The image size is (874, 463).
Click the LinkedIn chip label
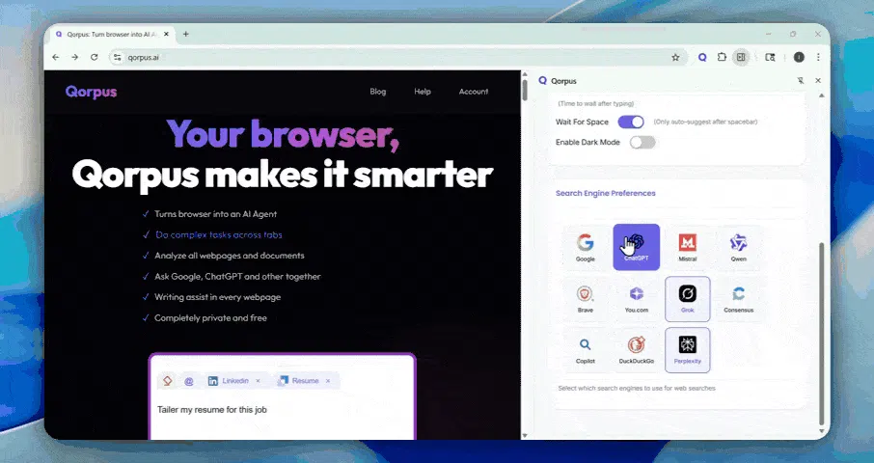(235, 381)
